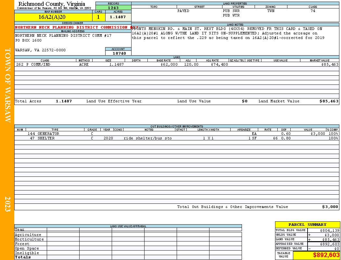341x260 pixels.
Task: Click the Open Space row label
Action: (27, 249)
